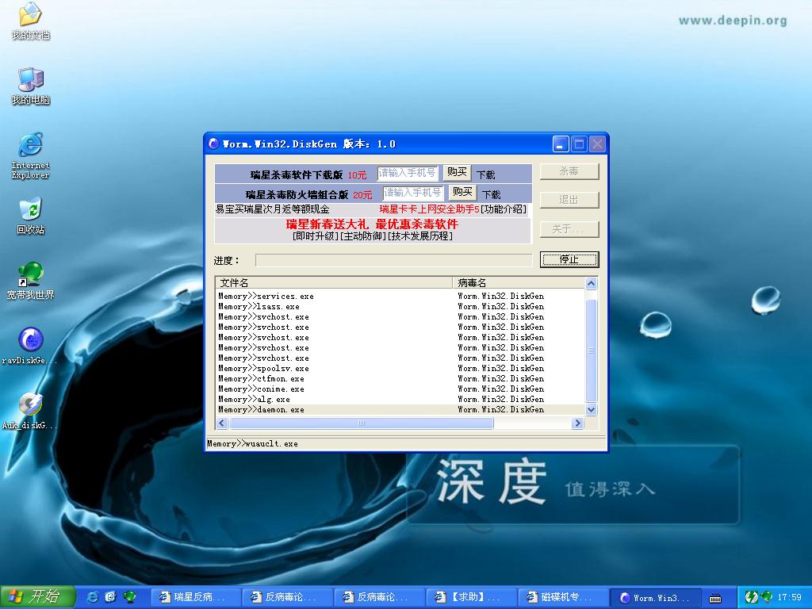The image size is (812, 609).
Task: Open the [功能介绍] link
Action: pyautogui.click(x=504, y=209)
